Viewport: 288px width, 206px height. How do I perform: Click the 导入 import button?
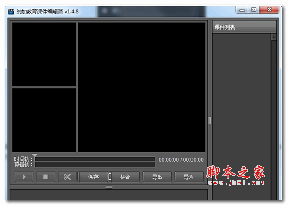pos(189,177)
